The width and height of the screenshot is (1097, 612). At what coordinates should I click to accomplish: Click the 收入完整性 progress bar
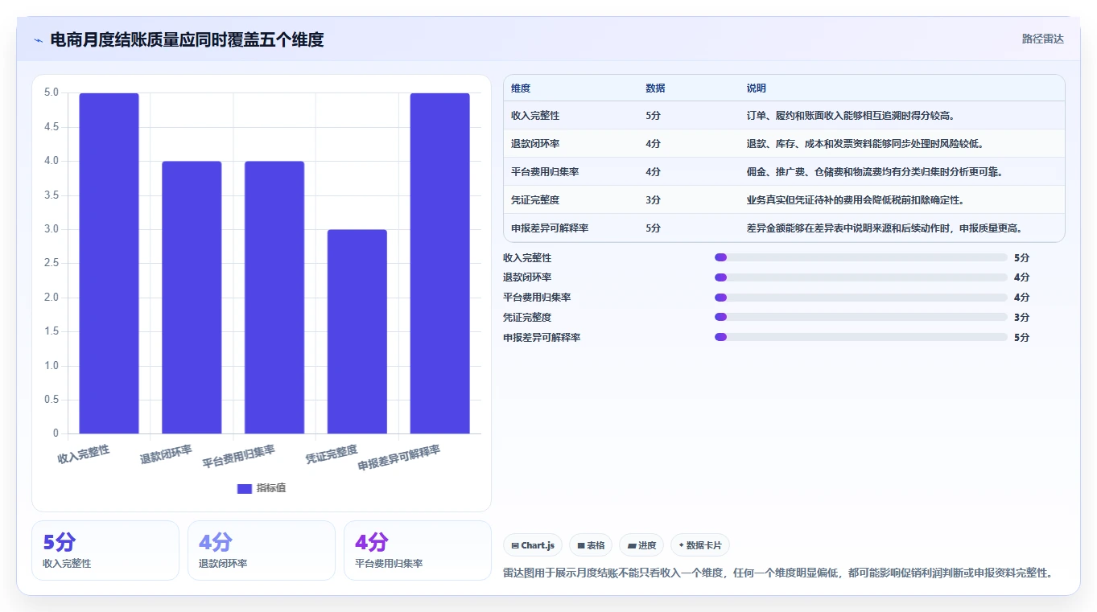861,257
